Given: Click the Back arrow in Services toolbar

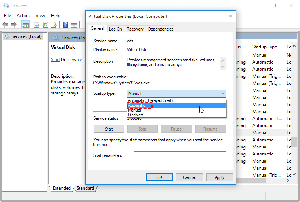Looking at the screenshot, I should tap(5, 25).
